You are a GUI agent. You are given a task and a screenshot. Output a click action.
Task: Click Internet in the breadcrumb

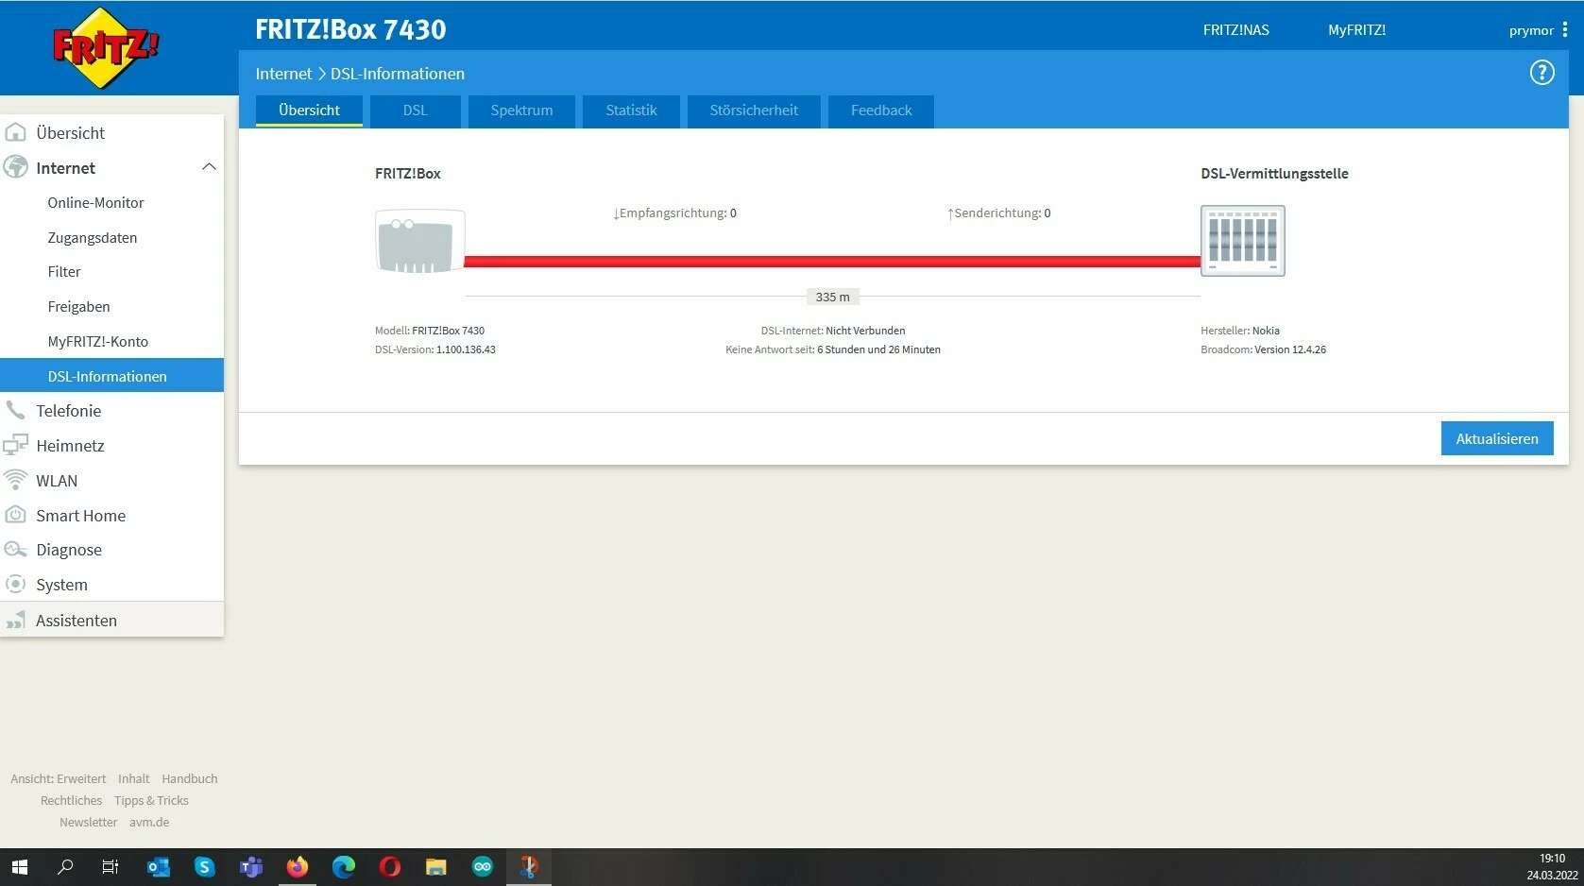tap(283, 74)
